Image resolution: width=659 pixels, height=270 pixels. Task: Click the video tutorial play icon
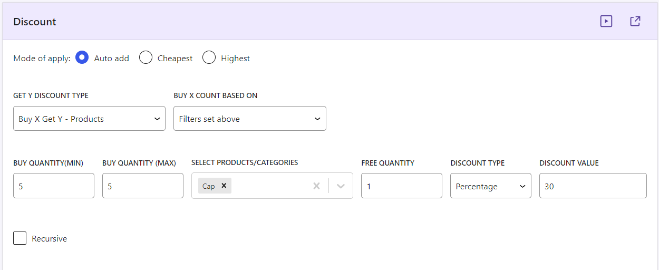pos(606,22)
